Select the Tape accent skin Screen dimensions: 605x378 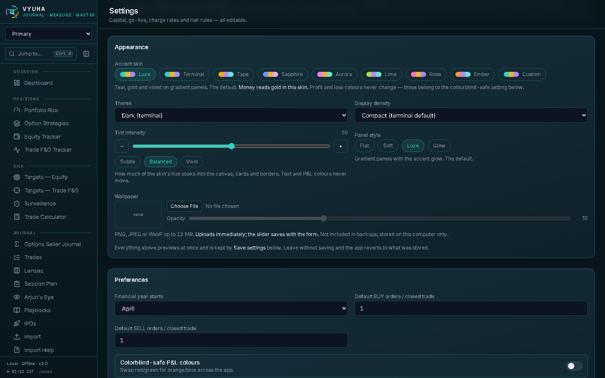(x=234, y=74)
